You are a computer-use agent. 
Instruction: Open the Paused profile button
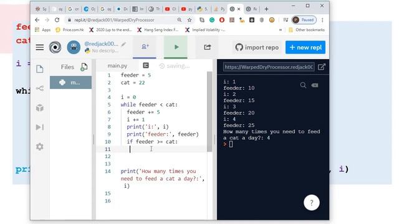304,20
